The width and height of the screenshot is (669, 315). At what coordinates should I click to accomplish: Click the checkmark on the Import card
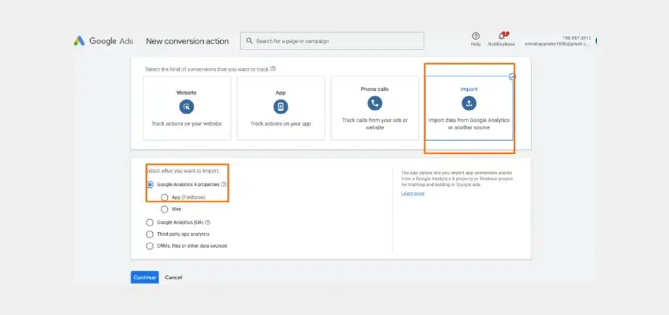[x=512, y=77]
